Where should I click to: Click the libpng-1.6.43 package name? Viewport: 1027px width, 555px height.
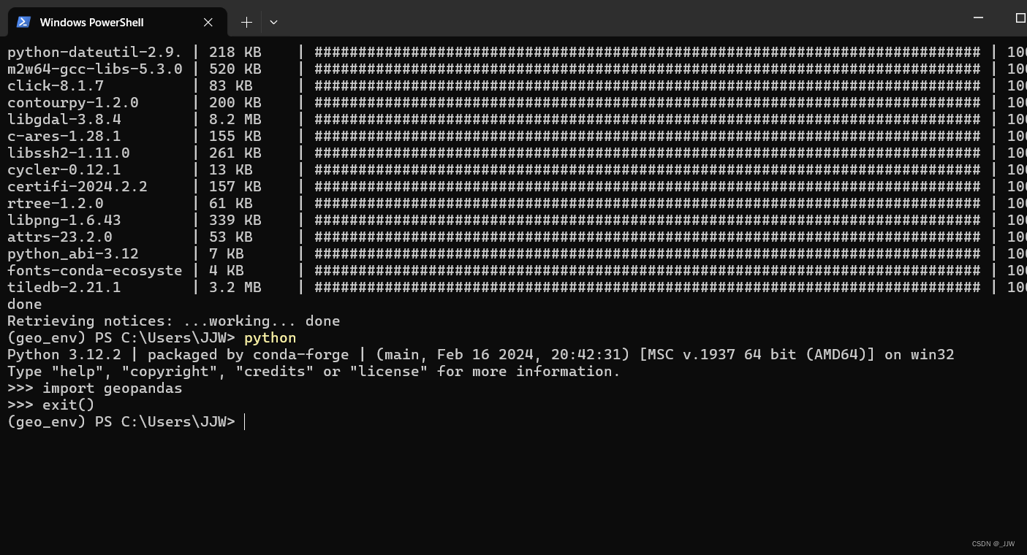[x=64, y=220]
